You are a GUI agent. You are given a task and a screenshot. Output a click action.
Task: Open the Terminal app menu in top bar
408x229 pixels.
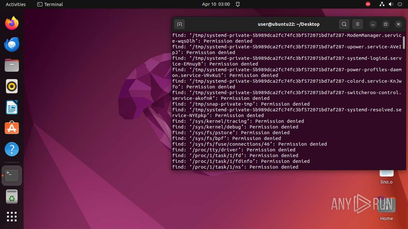tap(50, 4)
